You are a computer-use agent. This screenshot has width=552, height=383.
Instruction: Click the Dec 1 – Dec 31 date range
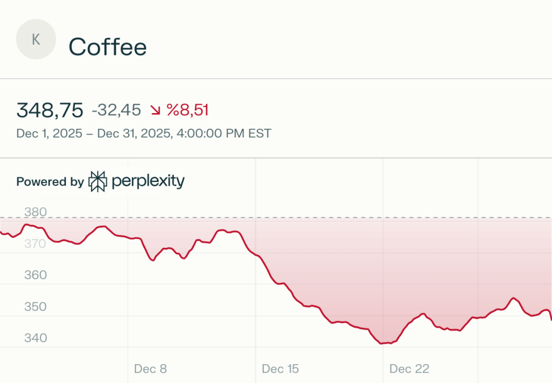tap(143, 133)
